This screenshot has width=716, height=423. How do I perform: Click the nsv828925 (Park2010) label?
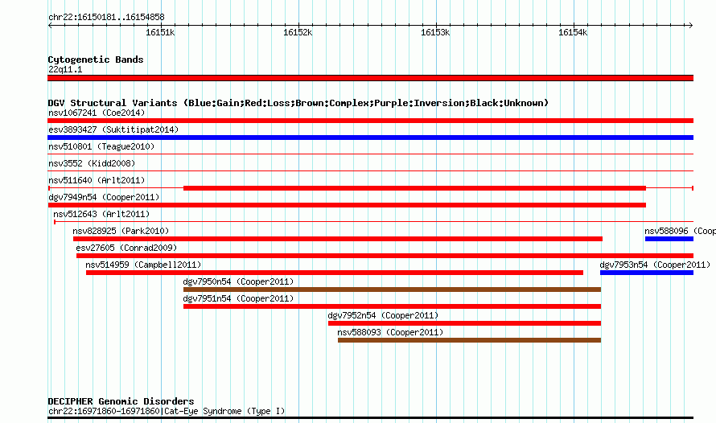pos(121,231)
